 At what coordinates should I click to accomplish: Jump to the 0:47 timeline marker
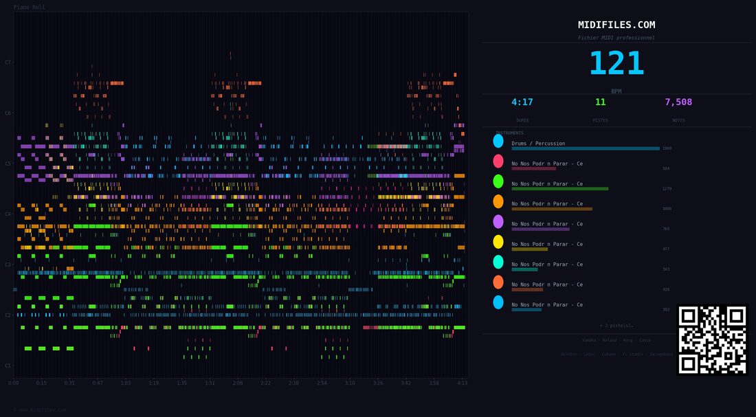click(98, 383)
